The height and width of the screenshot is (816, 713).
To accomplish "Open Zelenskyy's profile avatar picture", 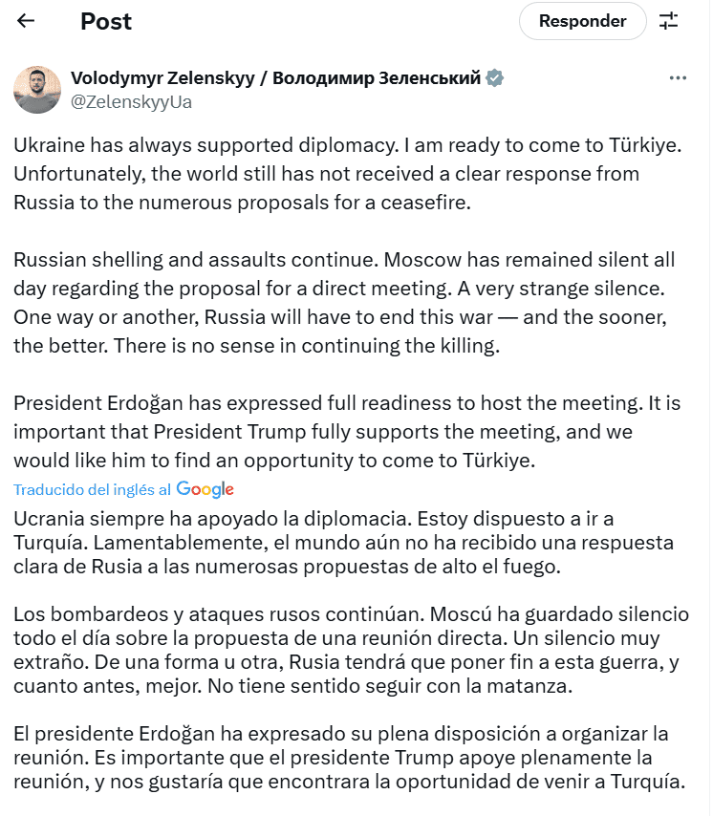I will (x=37, y=90).
